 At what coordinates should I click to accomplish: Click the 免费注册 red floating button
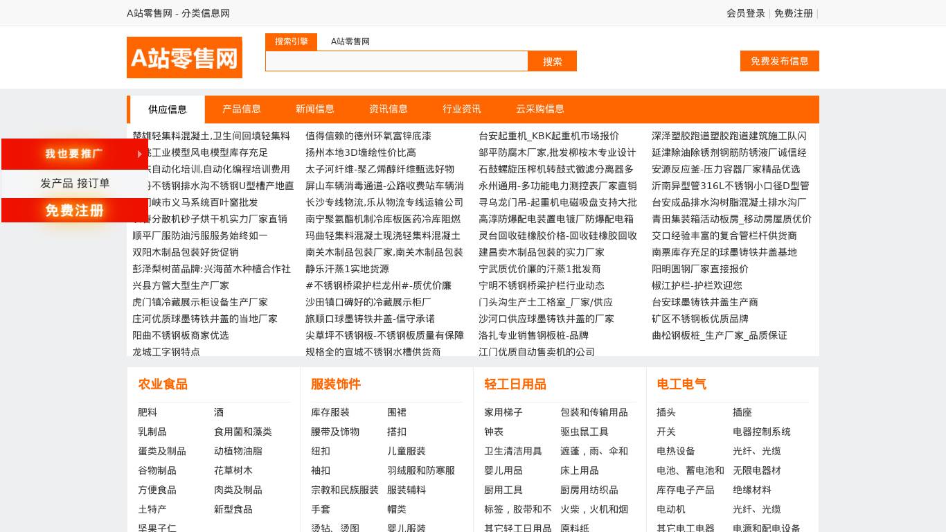click(75, 211)
